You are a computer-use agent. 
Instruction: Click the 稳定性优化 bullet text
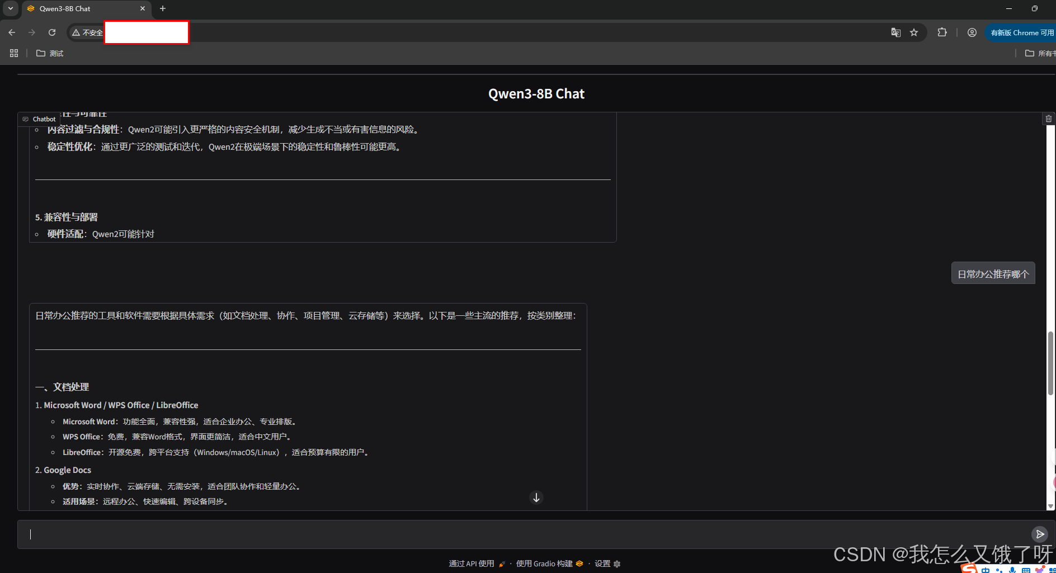(225, 147)
